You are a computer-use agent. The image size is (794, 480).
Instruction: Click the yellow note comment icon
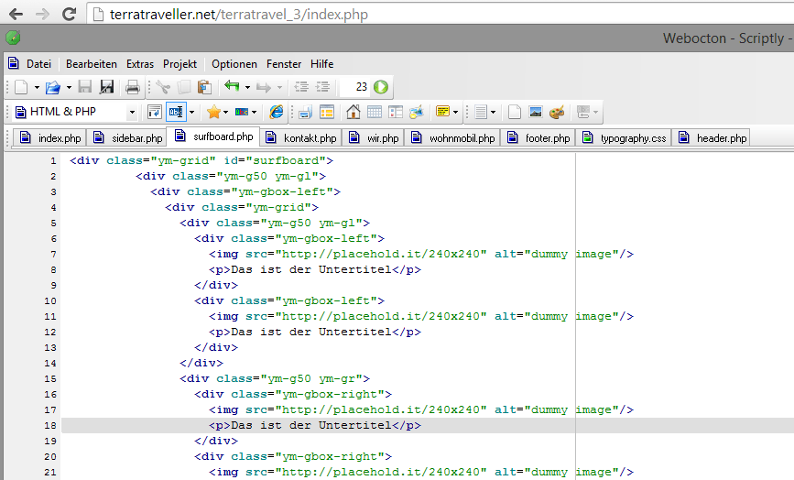[442, 112]
